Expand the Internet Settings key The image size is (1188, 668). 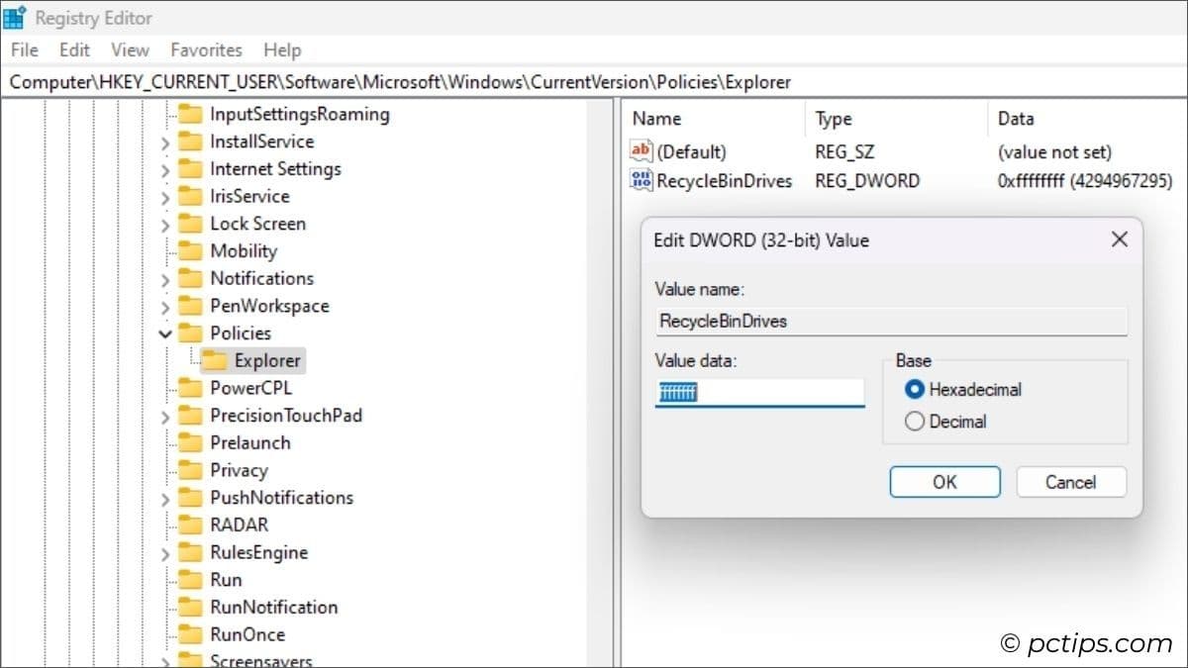pyautogui.click(x=165, y=170)
